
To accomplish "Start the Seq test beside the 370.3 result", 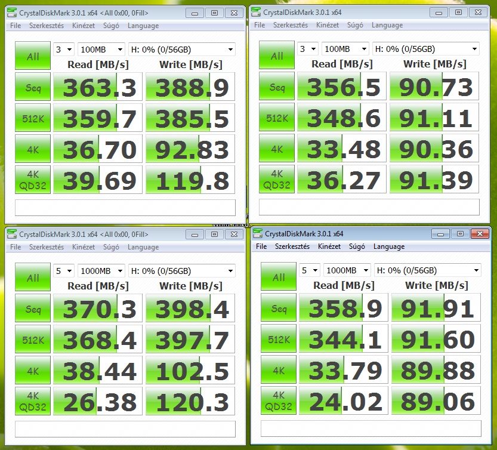I will 33,308.
